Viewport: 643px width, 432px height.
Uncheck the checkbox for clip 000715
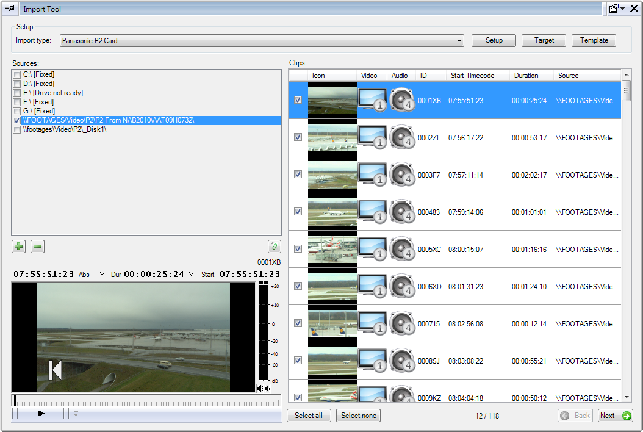(298, 323)
